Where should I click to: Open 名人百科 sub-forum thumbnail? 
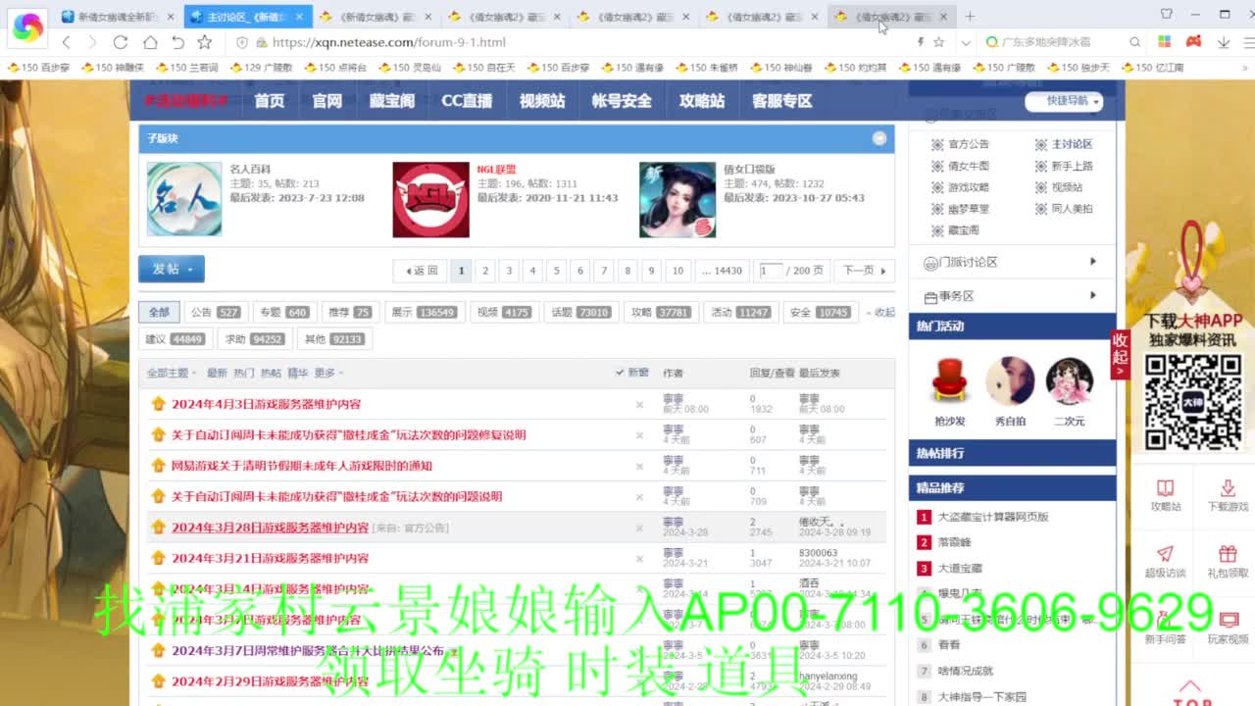[x=184, y=199]
